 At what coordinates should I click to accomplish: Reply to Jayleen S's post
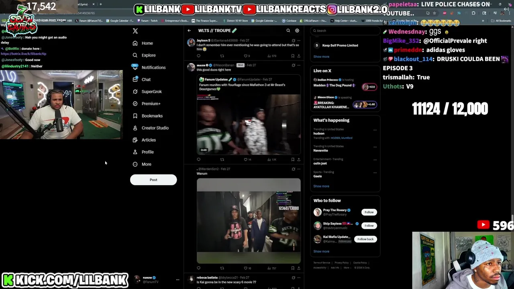coord(198,56)
